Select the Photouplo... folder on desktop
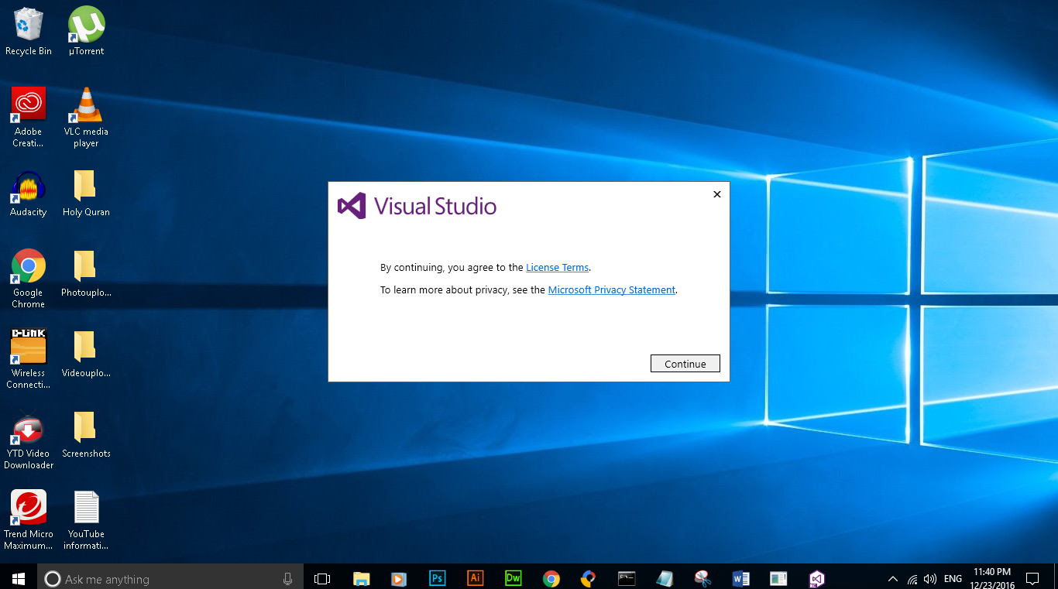Image resolution: width=1058 pixels, height=589 pixels. [86, 274]
